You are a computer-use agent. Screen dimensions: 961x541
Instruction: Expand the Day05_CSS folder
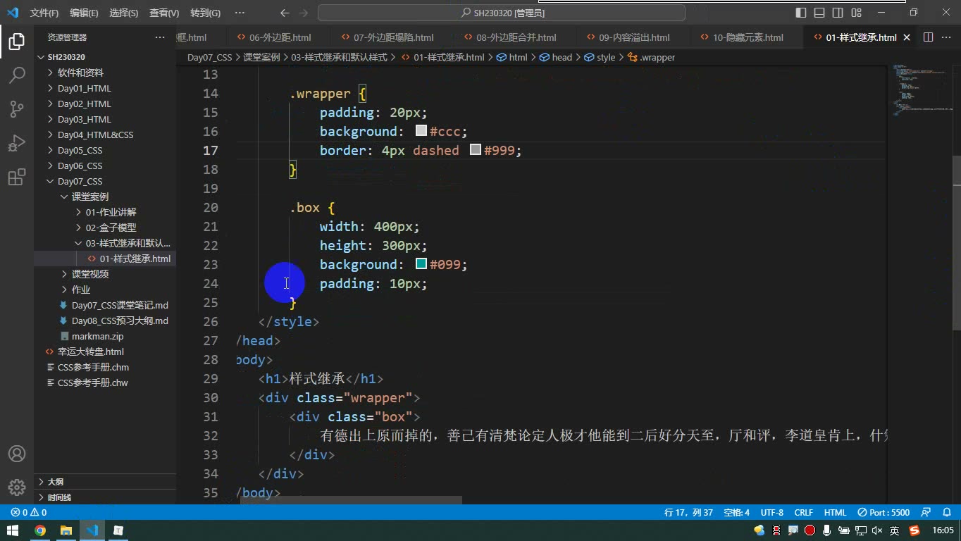click(x=106, y=150)
